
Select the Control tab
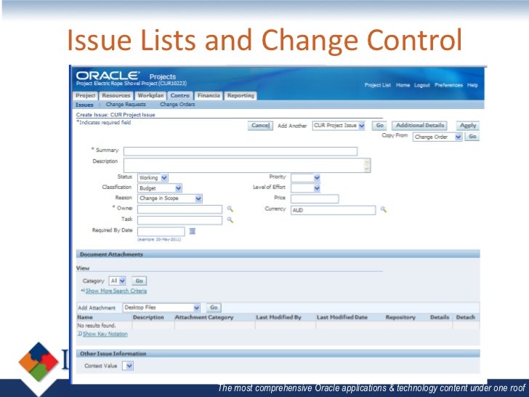(179, 96)
